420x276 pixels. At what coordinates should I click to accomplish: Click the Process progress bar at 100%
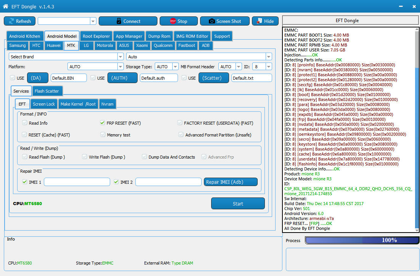[362, 240]
